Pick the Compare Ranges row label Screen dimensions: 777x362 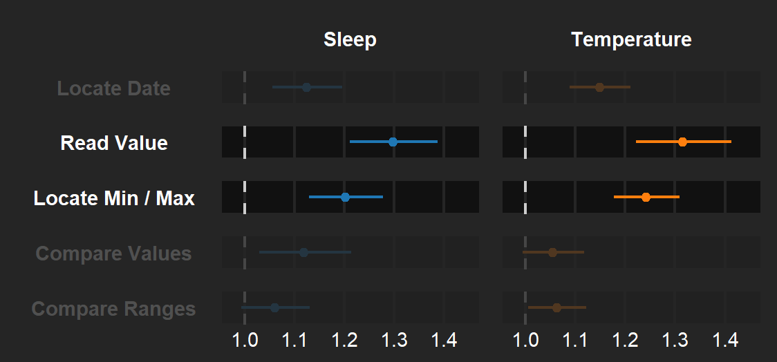tap(113, 309)
